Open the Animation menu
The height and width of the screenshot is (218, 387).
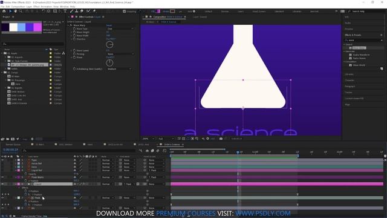coord(47,7)
